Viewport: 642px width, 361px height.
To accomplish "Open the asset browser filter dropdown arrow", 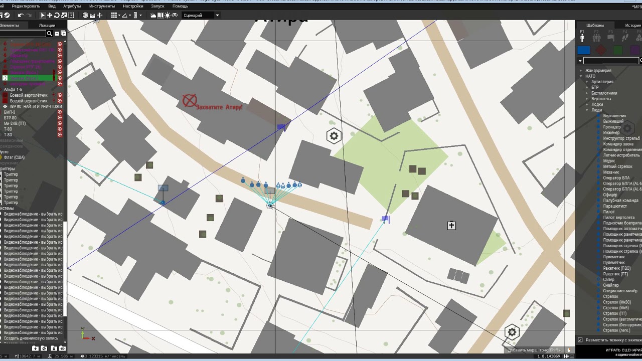I will click(580, 61).
